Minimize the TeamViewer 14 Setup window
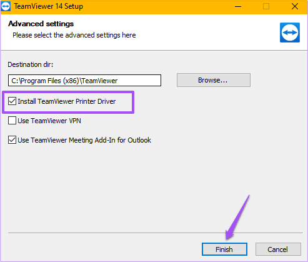This screenshot has width=308, height=262. click(x=238, y=6)
